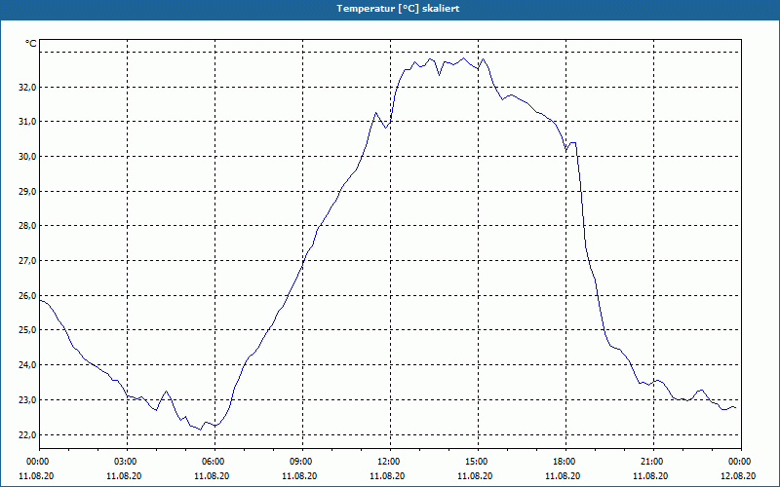The image size is (780, 487).
Task: Click the 00:00 label above 11.08.20
Action: 36,462
